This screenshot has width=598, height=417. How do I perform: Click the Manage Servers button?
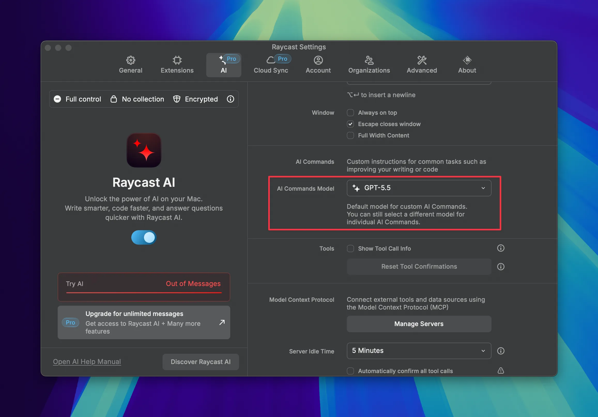[x=419, y=324]
